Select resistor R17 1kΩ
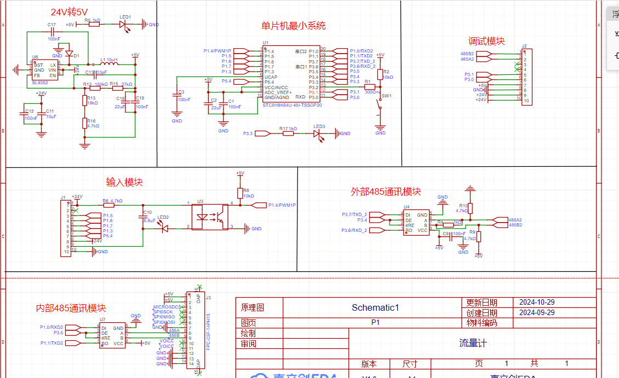The height and width of the screenshot is (378, 619). 288,133
